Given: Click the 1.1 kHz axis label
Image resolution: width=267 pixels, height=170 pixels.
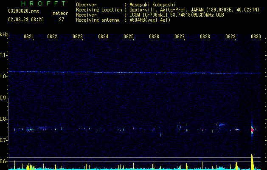Looking at the screenshot, I should [x=3, y=55].
